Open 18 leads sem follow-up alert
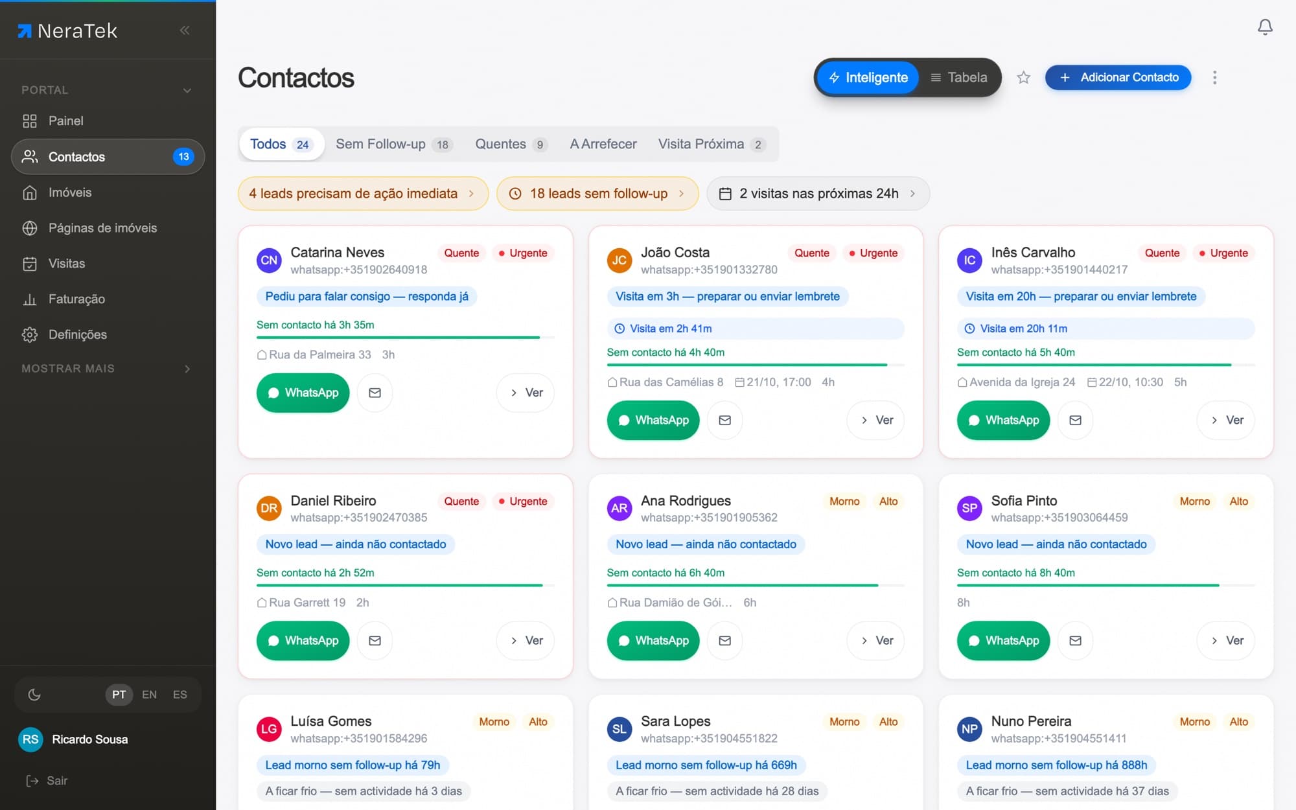This screenshot has height=810, width=1296. [x=597, y=194]
